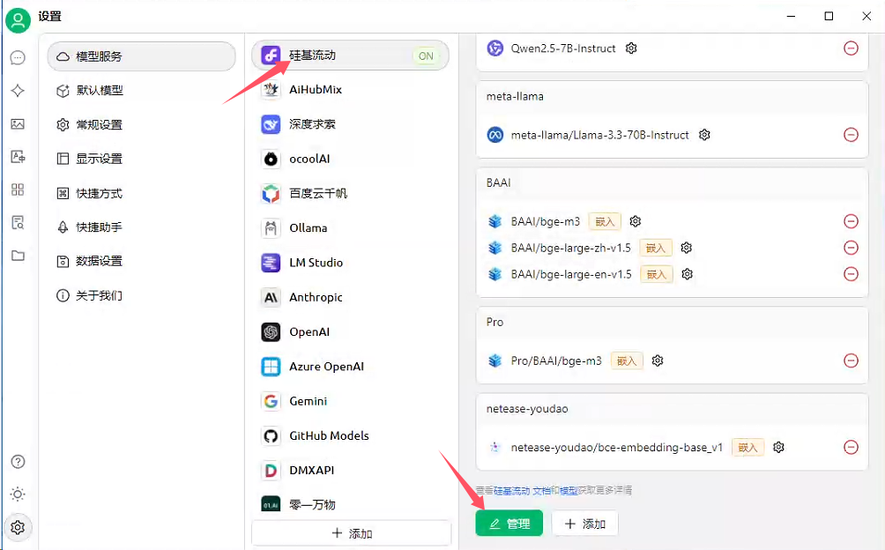Open settings gear for Pro/BAAI/bge-m3

coord(658,360)
